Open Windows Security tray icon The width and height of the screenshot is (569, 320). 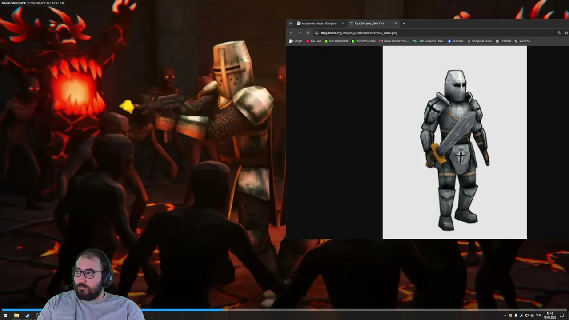(510, 316)
